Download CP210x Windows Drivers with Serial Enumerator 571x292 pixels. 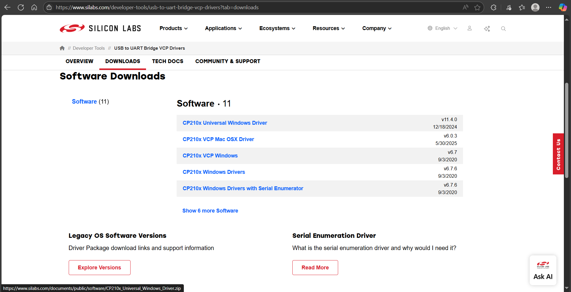[243, 188]
